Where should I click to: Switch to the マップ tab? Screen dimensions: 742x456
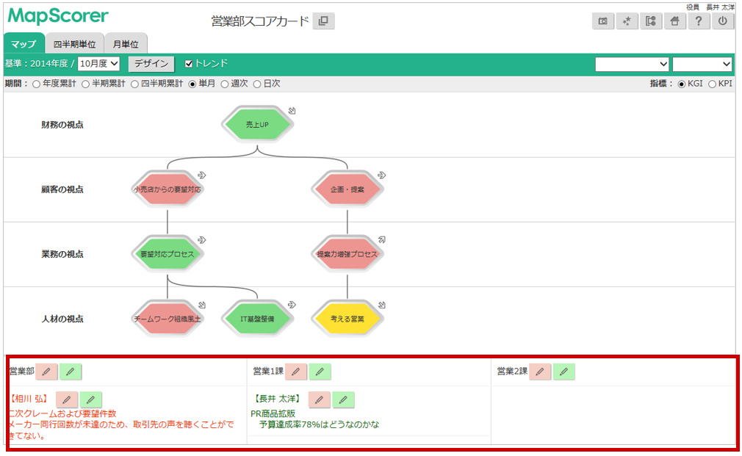point(24,44)
